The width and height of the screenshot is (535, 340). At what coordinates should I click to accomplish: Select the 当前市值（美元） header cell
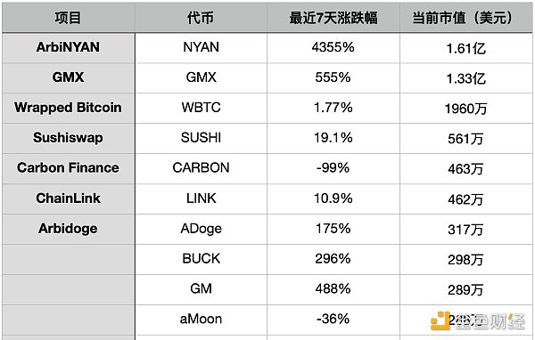tap(465, 18)
